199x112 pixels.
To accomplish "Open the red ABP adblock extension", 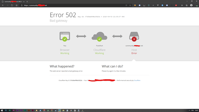I will pos(176,5).
